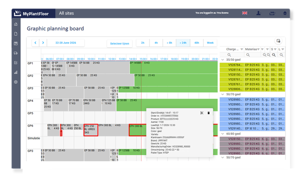Select yellow row V328806
Screen dimensions: 301x179
[252, 89]
